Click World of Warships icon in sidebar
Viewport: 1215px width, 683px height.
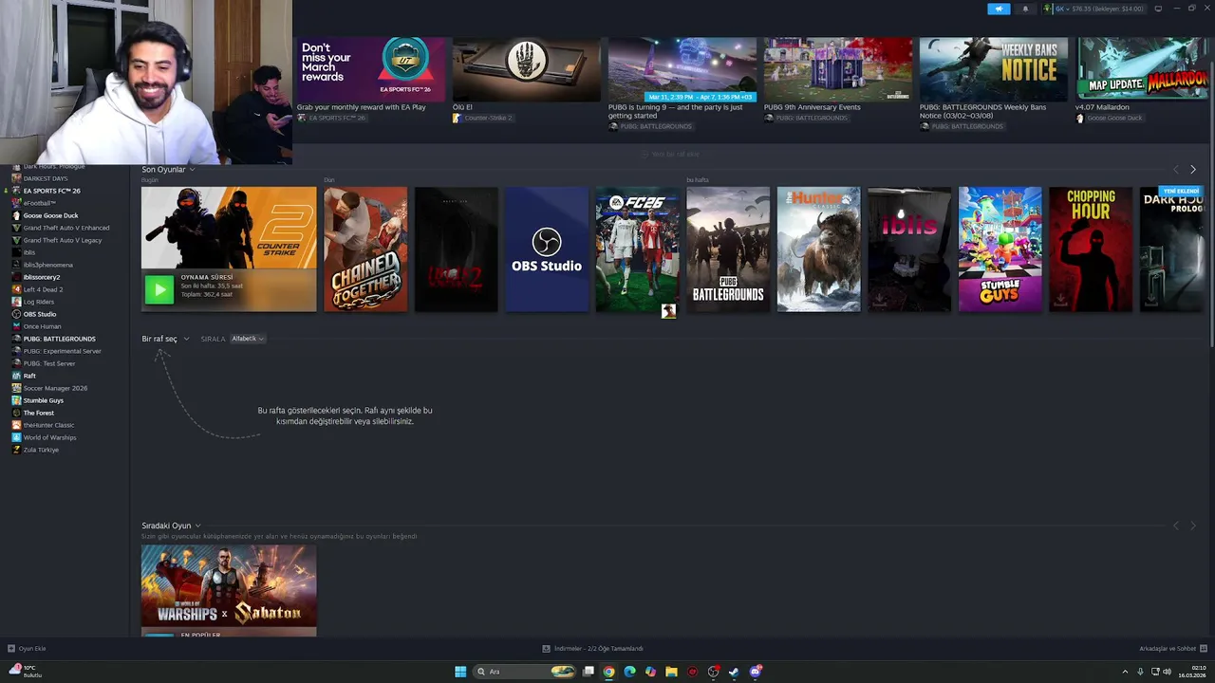tap(16, 437)
